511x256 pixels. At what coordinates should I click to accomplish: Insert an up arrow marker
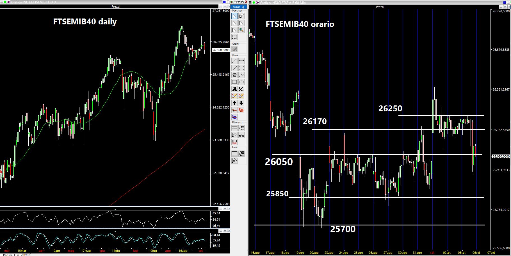tap(234, 103)
